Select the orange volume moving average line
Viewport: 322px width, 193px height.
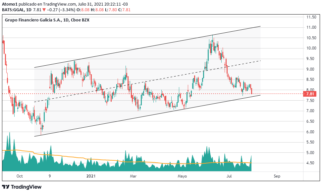[x=127, y=162]
